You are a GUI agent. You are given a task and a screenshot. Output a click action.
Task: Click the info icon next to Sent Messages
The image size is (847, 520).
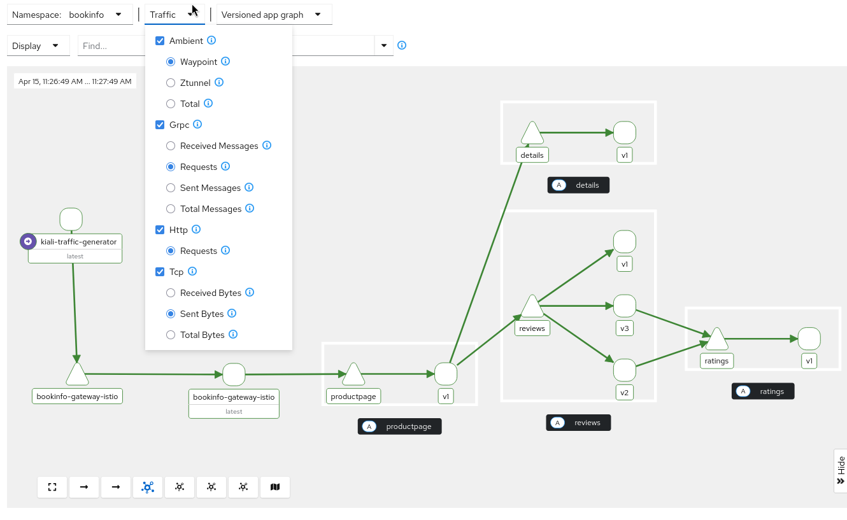coord(249,187)
